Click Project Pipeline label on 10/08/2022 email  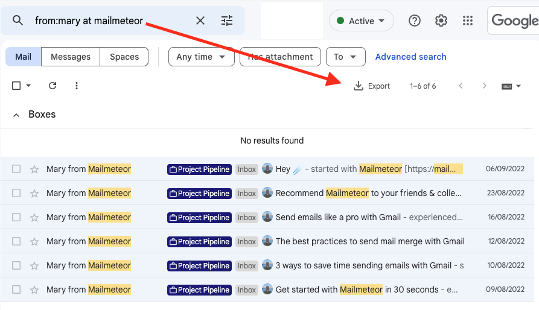[199, 266]
